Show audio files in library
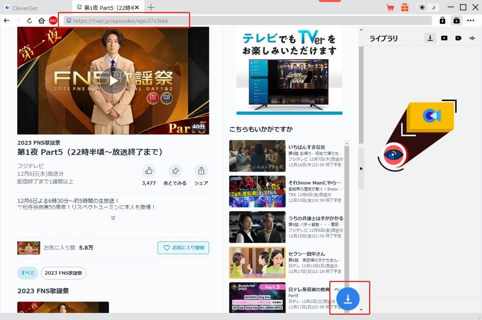This screenshot has width=482, height=320. tap(472, 38)
